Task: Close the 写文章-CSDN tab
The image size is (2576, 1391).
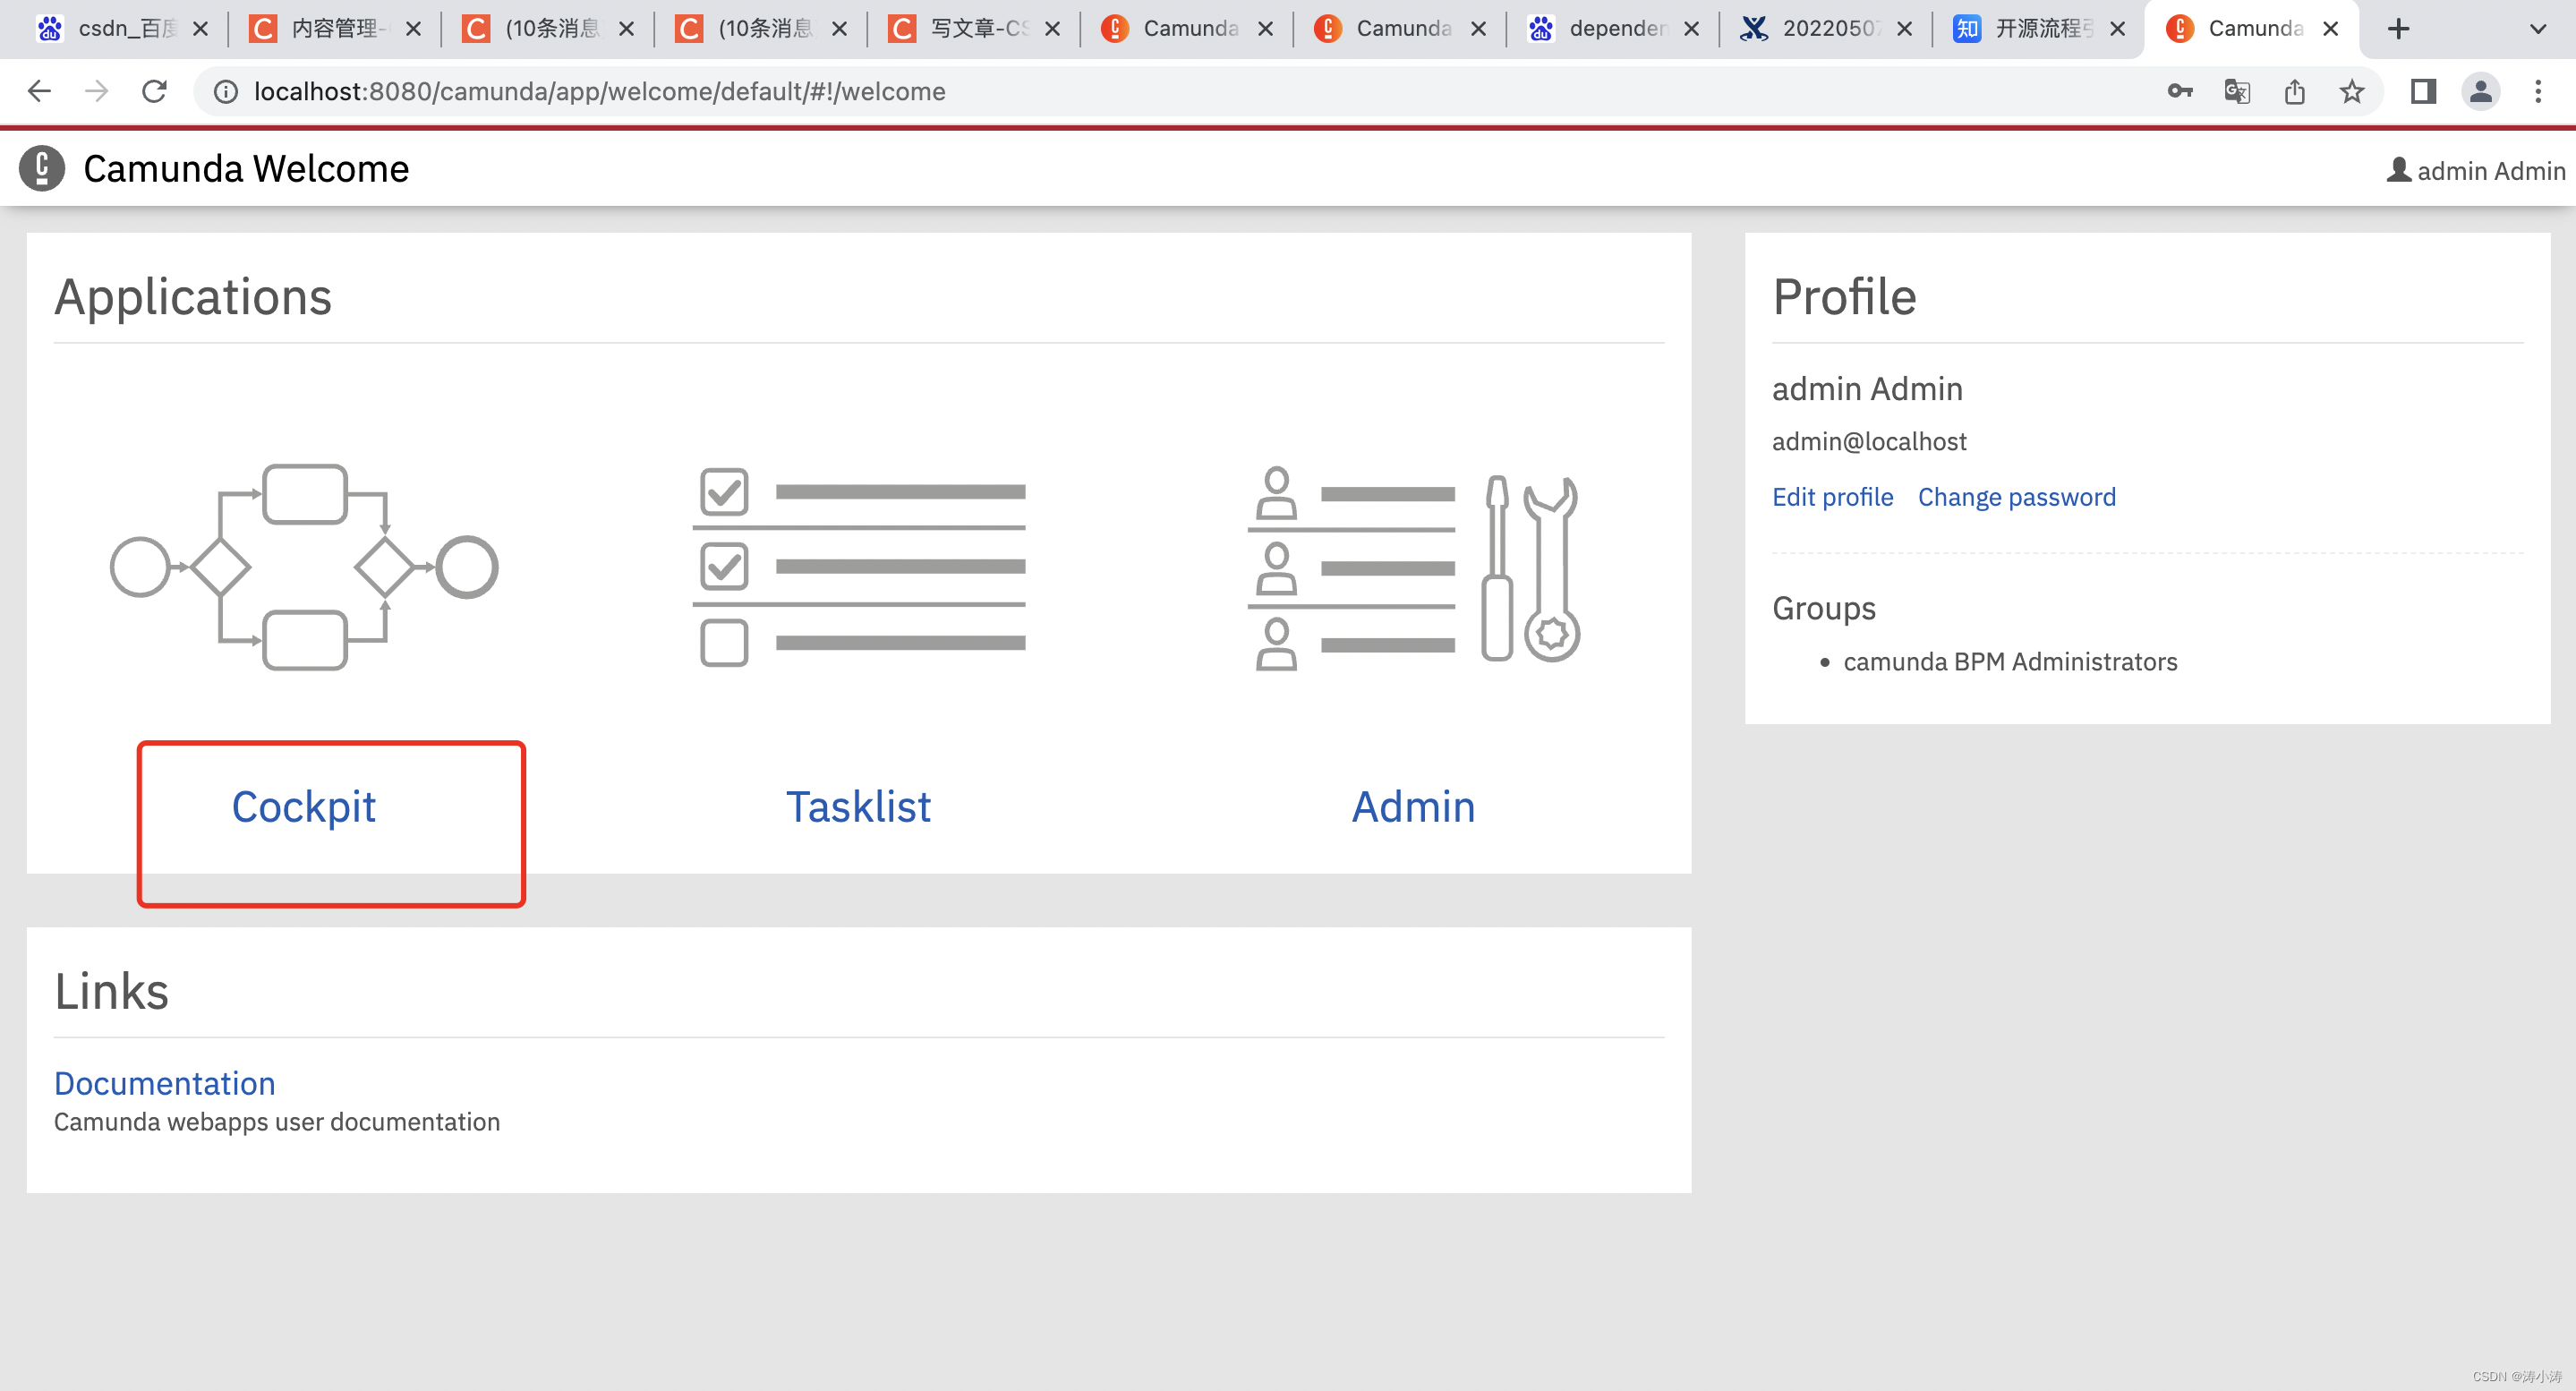Action: click(x=1052, y=29)
